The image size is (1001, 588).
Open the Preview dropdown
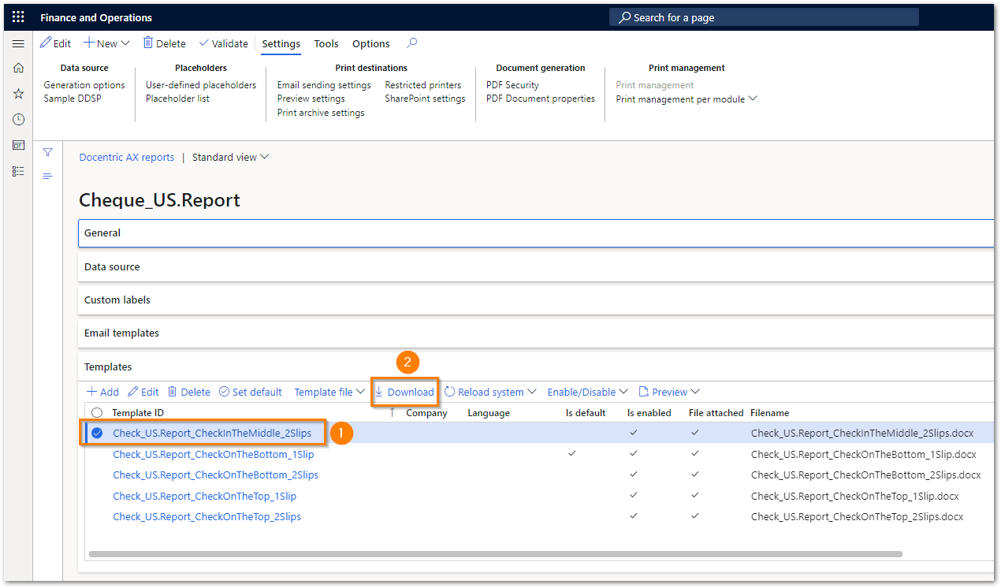click(669, 392)
